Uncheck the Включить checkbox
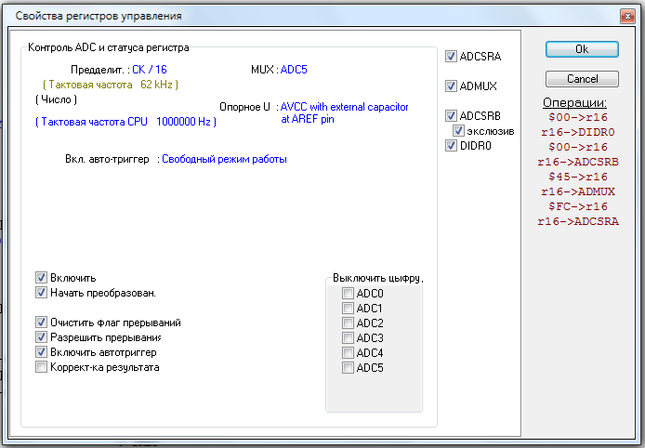This screenshot has height=448, width=645. point(41,278)
